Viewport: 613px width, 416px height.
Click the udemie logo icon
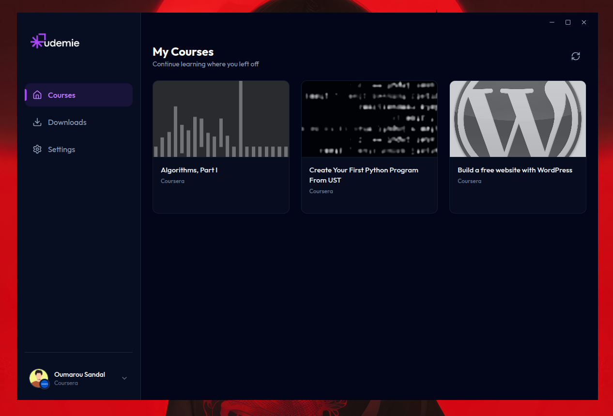(37, 42)
